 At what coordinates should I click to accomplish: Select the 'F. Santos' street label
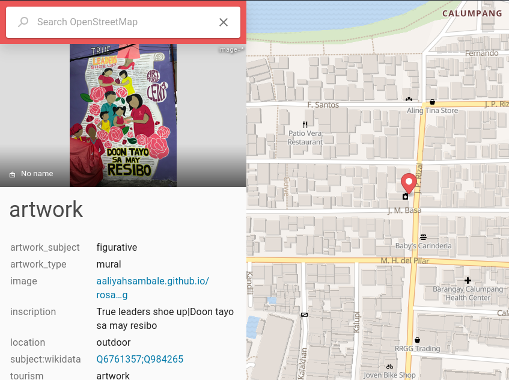[323, 105]
